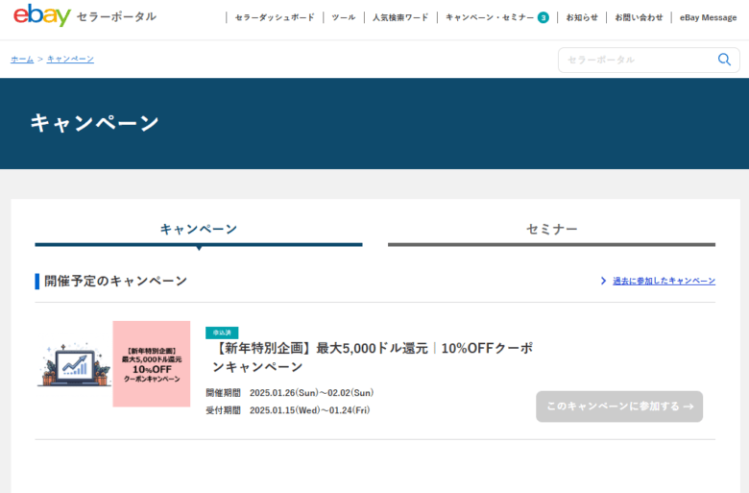This screenshot has width=749, height=493.
Task: Open キャンペーン・セミナー navigation item
Action: [x=490, y=17]
